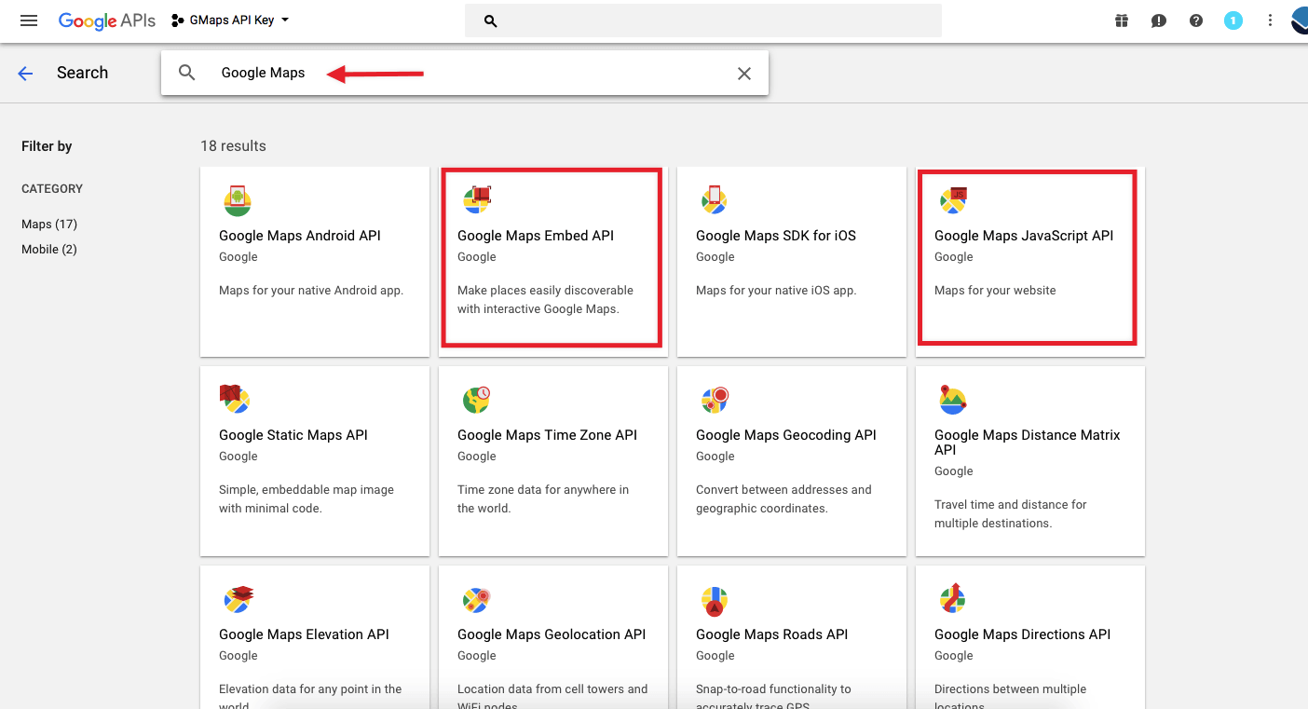Open the GMaps API Key project dropdown
Screen dimensions: 1308x709
pyautogui.click(x=230, y=20)
